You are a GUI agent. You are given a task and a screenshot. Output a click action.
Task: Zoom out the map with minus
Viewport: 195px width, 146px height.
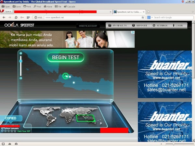coord(21,78)
